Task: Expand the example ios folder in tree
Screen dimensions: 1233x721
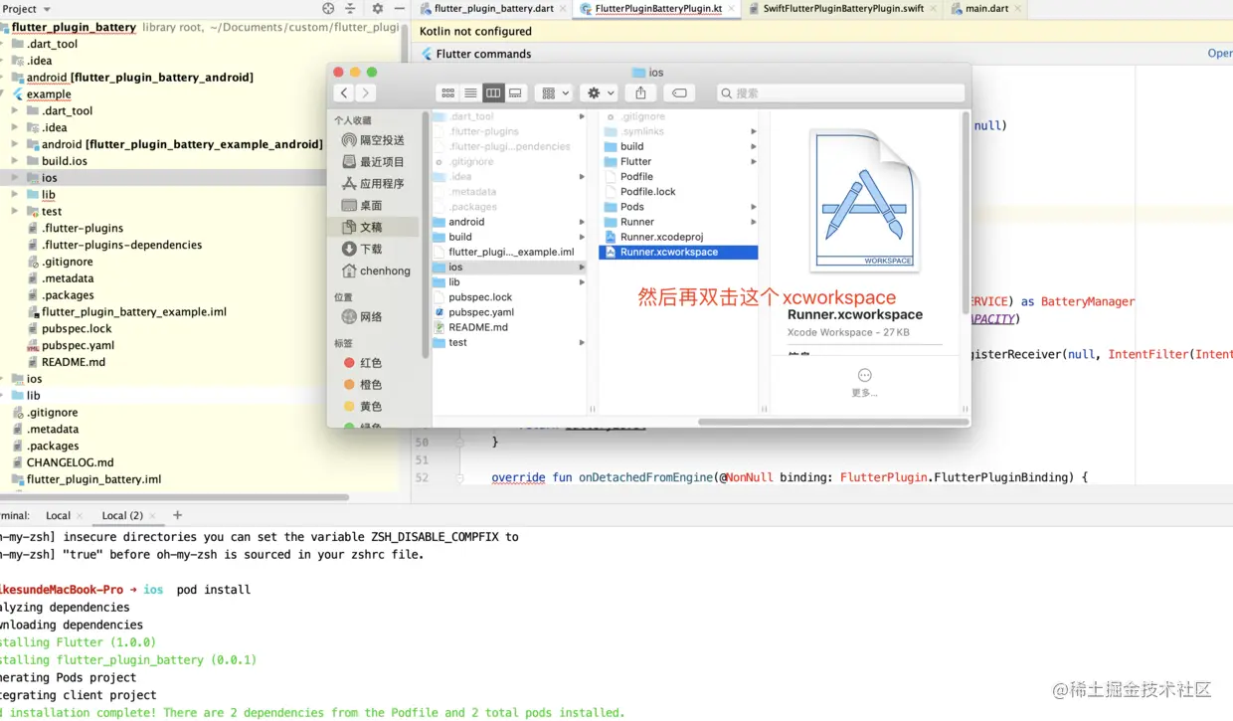Action: click(x=15, y=178)
